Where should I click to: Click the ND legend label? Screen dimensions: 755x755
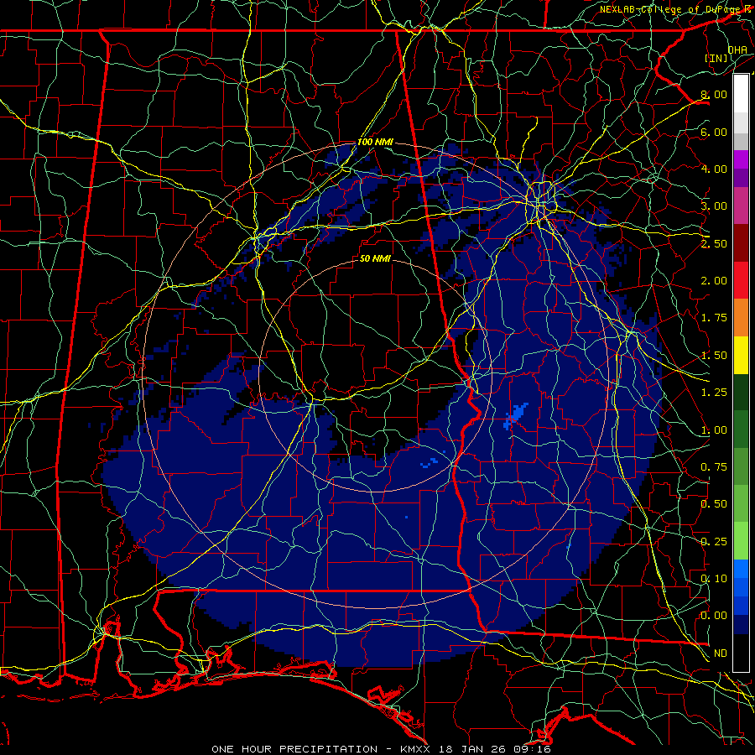point(721,653)
